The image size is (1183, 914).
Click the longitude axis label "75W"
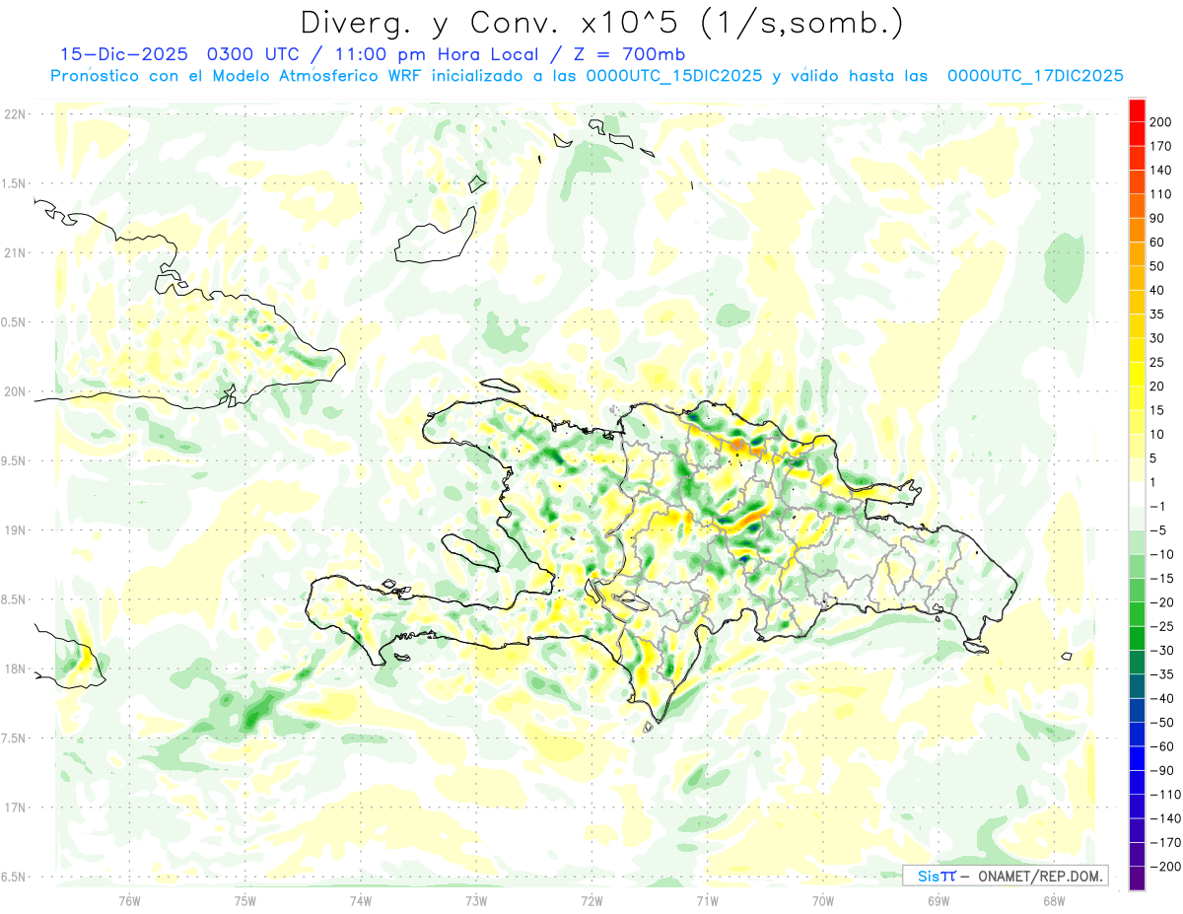pos(245,900)
